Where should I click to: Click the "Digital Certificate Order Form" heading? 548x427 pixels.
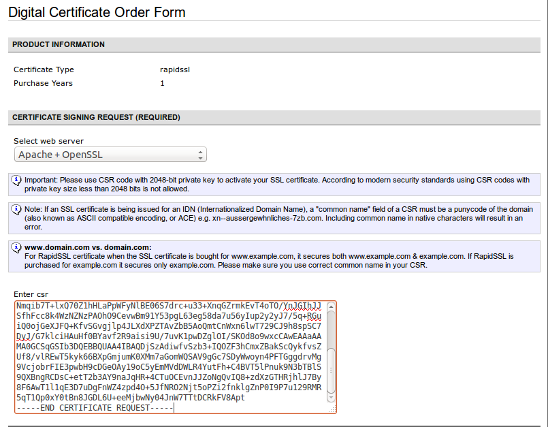(97, 12)
